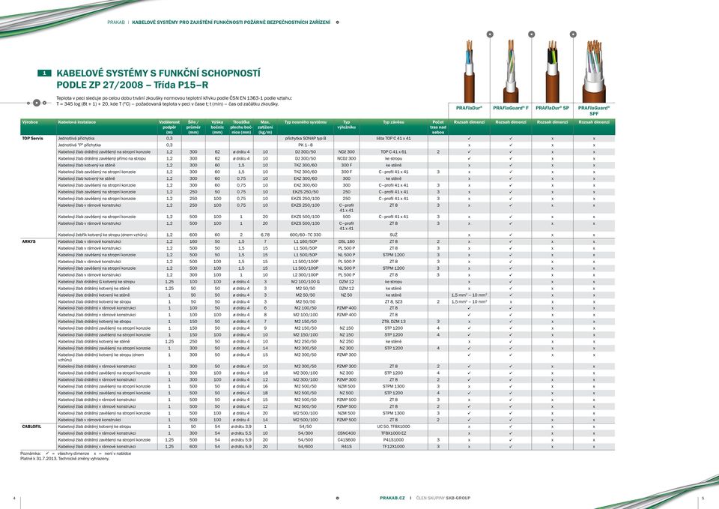Click the 'Typ výložníku' column header
The height and width of the screenshot is (509, 719).
pyautogui.click(x=346, y=125)
